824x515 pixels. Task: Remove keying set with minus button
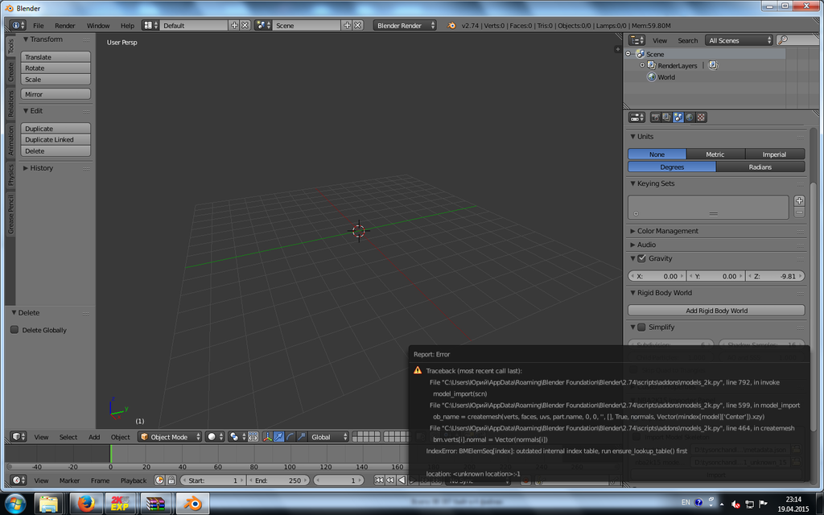799,212
